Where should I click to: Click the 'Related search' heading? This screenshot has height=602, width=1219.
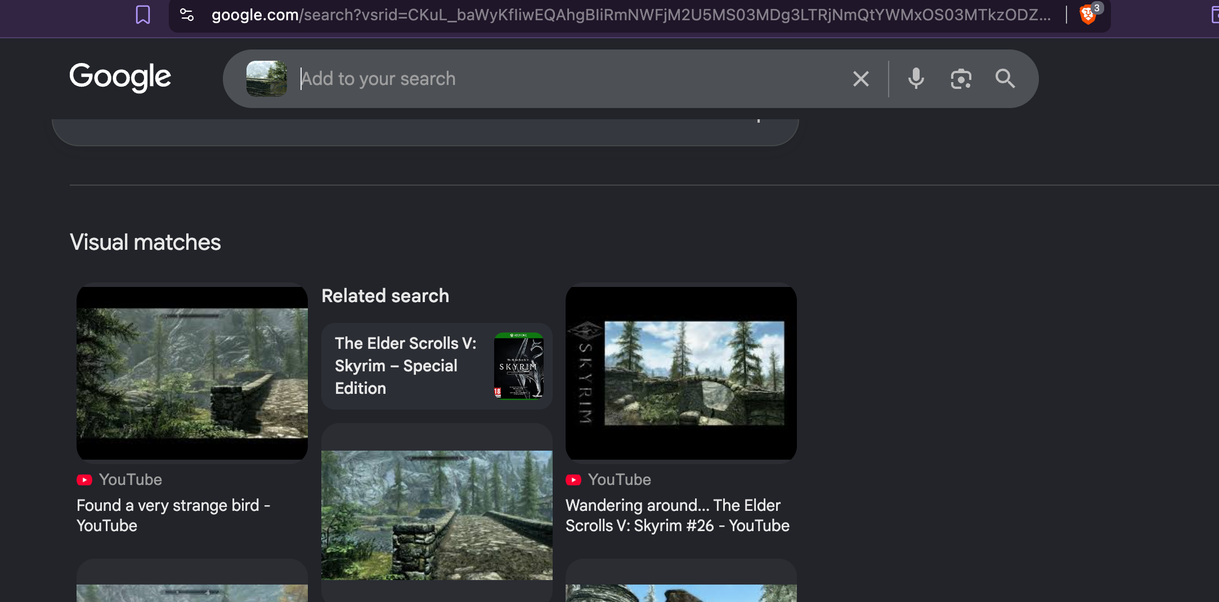coord(386,296)
